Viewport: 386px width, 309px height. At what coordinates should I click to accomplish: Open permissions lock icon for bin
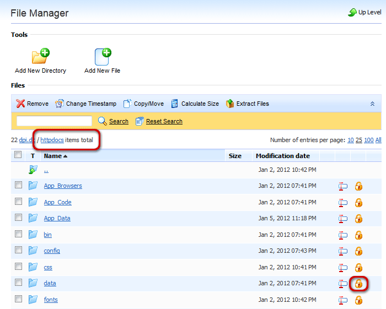358,235
